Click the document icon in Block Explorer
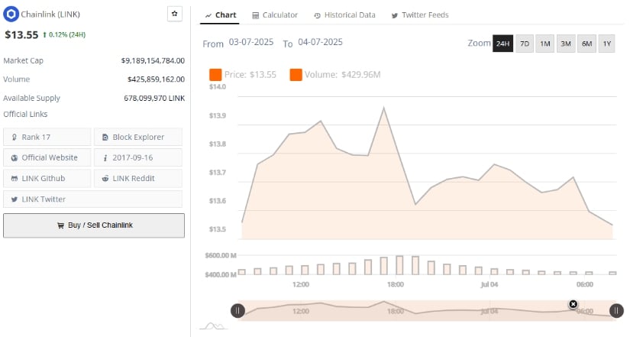 tap(105, 138)
